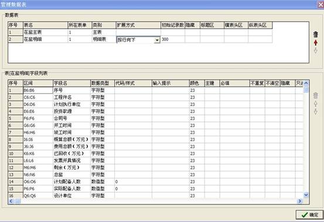Click the 字段名 column header

click(x=71, y=83)
